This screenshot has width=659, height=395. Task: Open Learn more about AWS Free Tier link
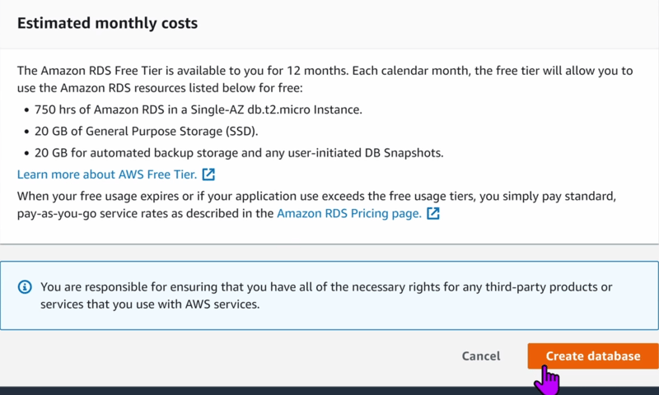pyautogui.click(x=107, y=174)
